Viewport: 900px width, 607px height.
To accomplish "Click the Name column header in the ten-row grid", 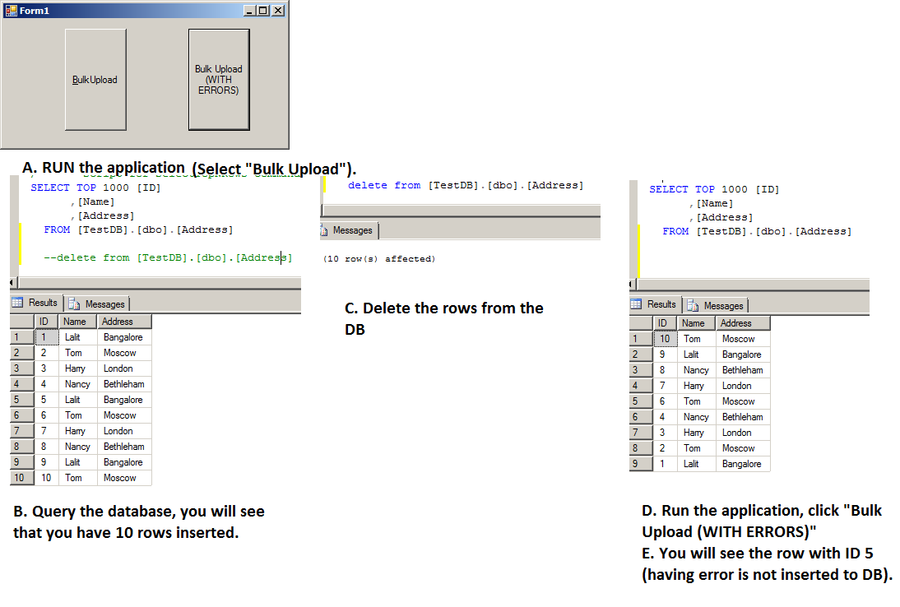I will pos(77,322).
